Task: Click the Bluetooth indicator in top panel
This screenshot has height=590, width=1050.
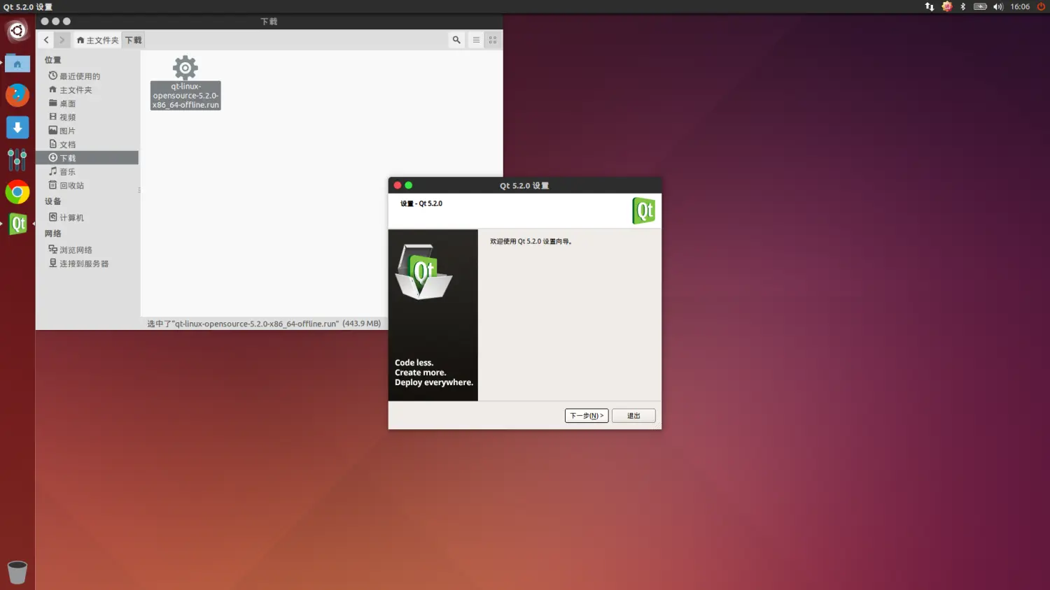Action: point(962,6)
